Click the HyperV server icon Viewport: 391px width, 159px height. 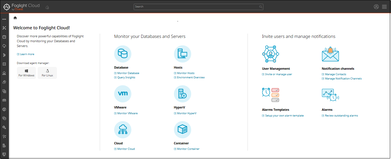(x=183, y=94)
